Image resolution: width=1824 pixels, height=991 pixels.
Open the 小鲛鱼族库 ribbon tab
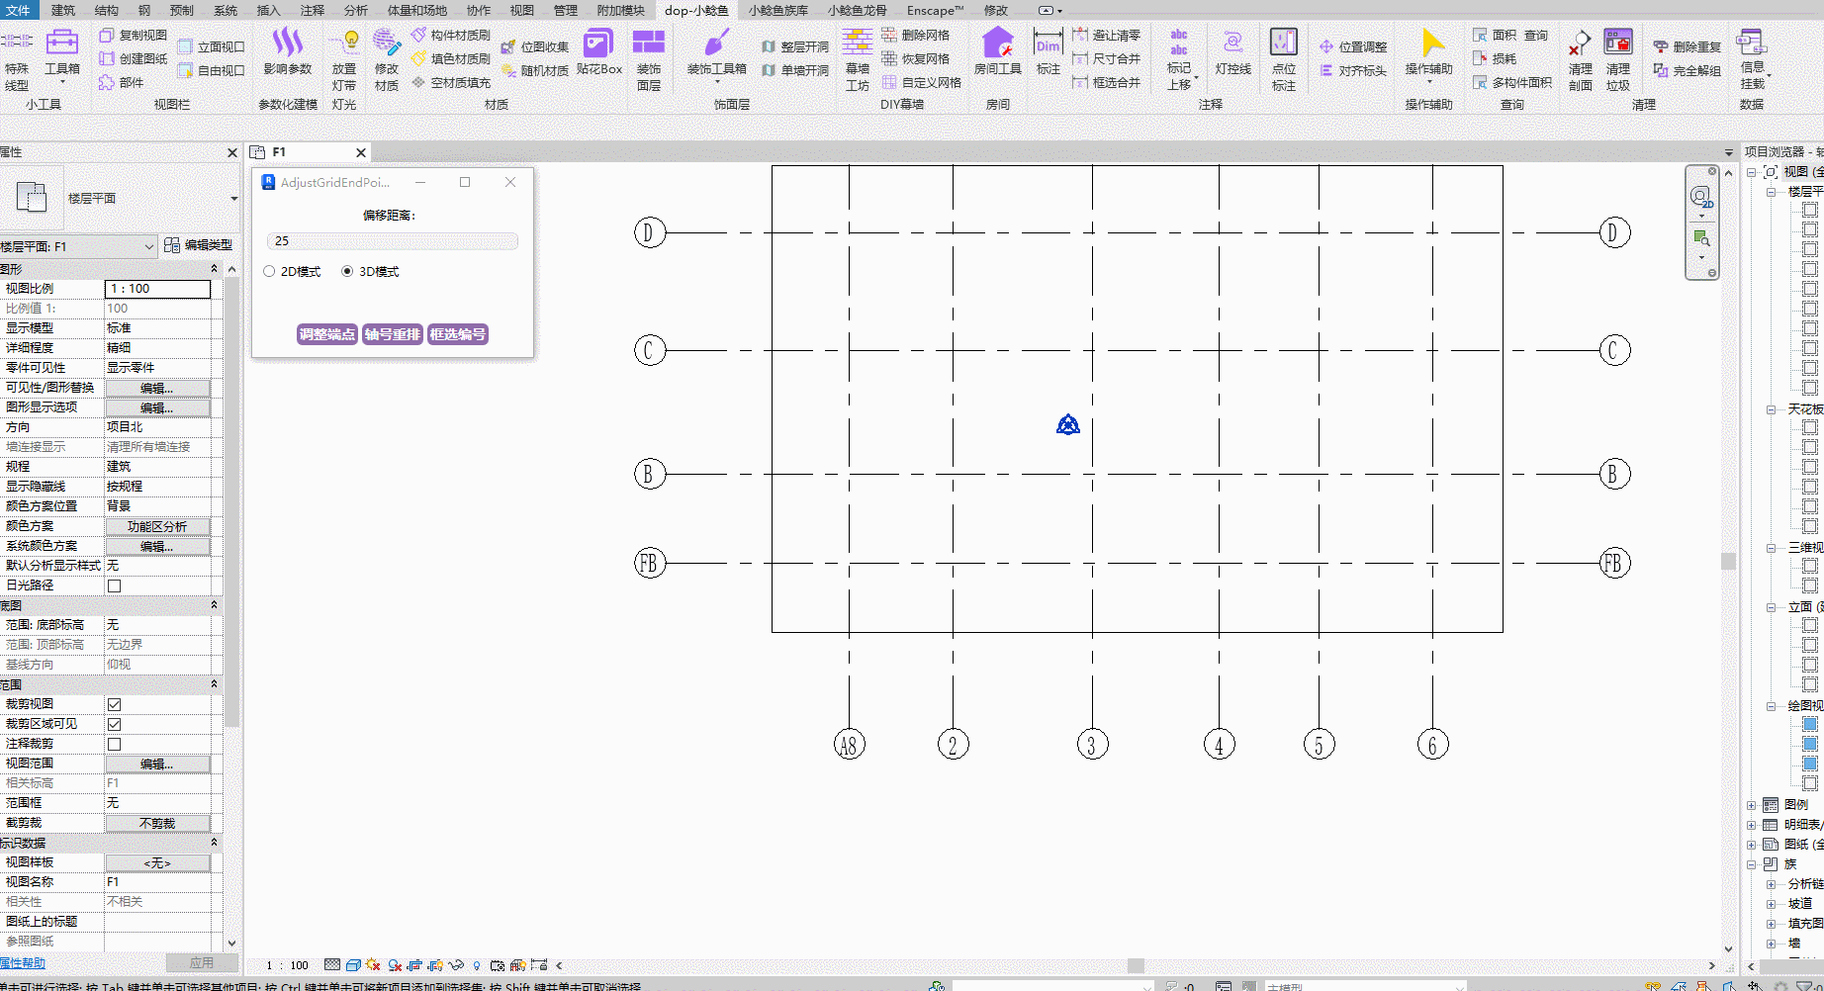tap(777, 10)
